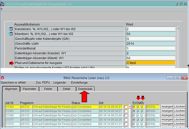The height and width of the screenshot is (129, 189).
Task: Click program name cell of job 31381
Action: (52, 111)
